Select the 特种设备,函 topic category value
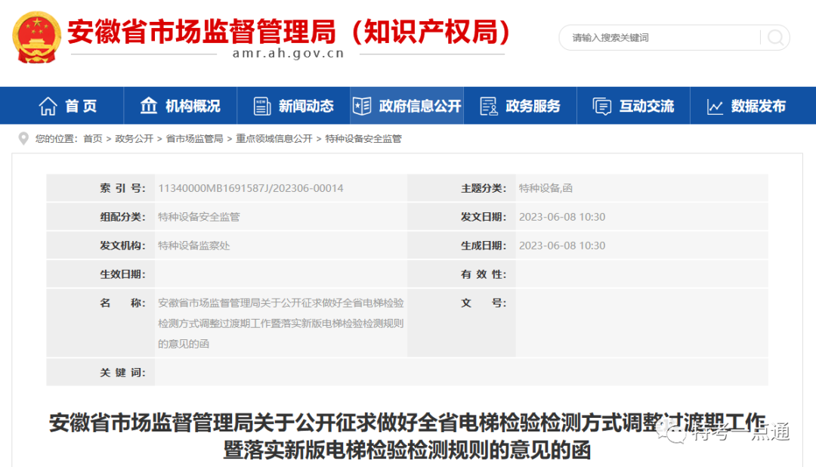The height and width of the screenshot is (467, 816). [x=546, y=188]
